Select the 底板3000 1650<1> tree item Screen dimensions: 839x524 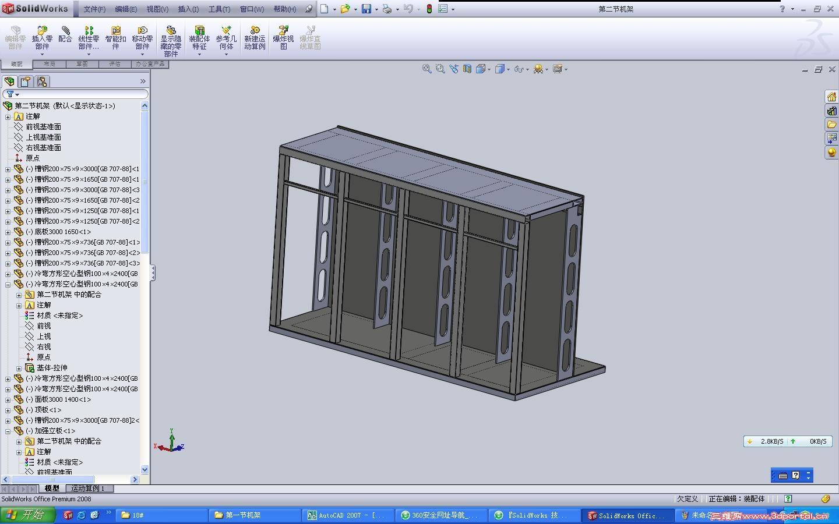(58, 232)
